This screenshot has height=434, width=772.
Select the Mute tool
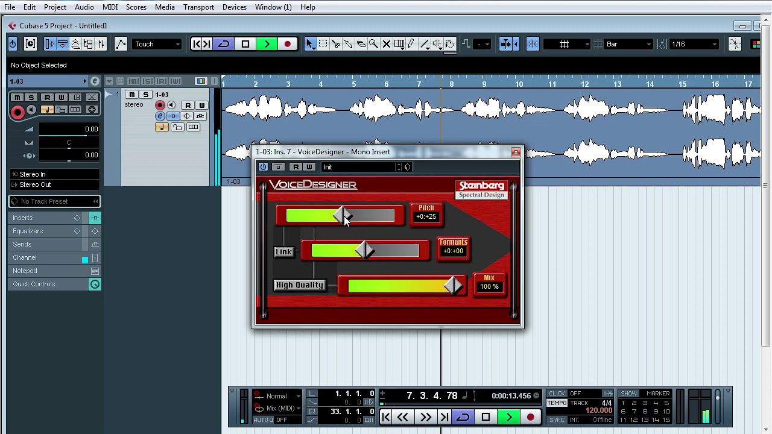(386, 44)
